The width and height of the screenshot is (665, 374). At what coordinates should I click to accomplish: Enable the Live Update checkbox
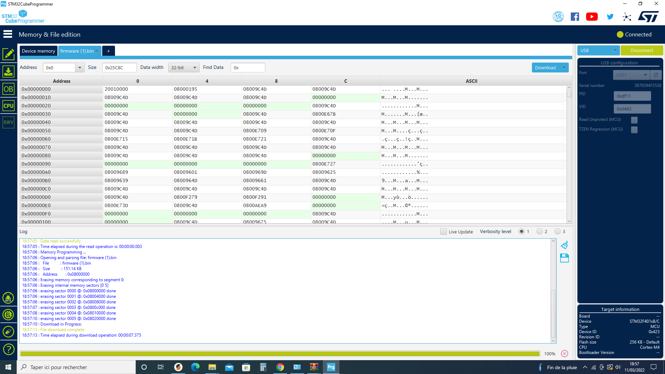point(443,232)
